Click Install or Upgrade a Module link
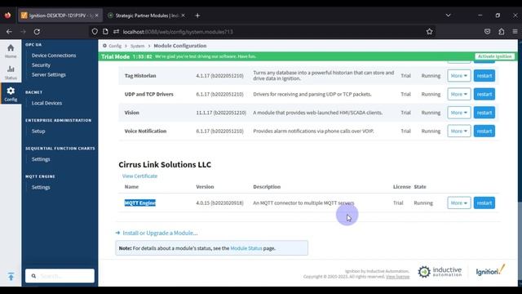522x294 pixels. click(160, 233)
